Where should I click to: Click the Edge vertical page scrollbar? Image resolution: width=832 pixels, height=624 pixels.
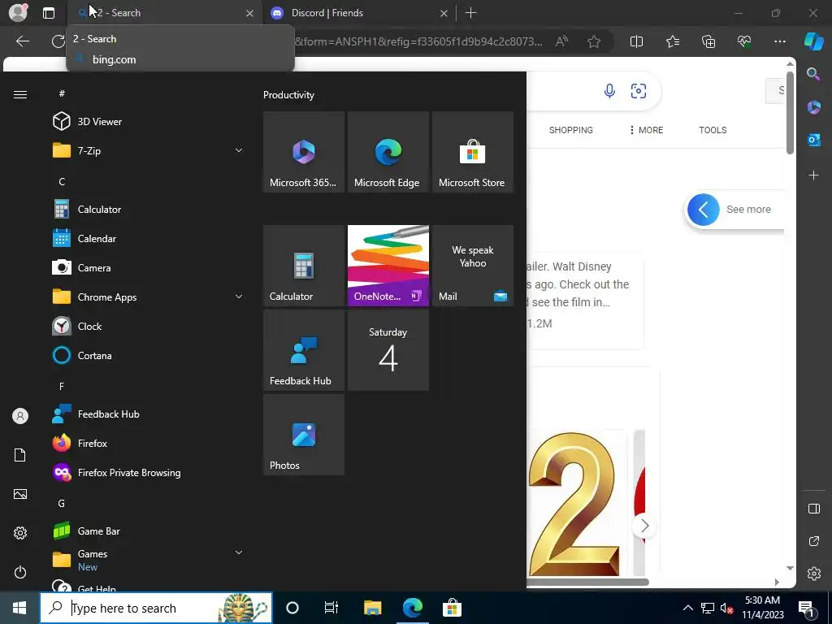[x=790, y=113]
